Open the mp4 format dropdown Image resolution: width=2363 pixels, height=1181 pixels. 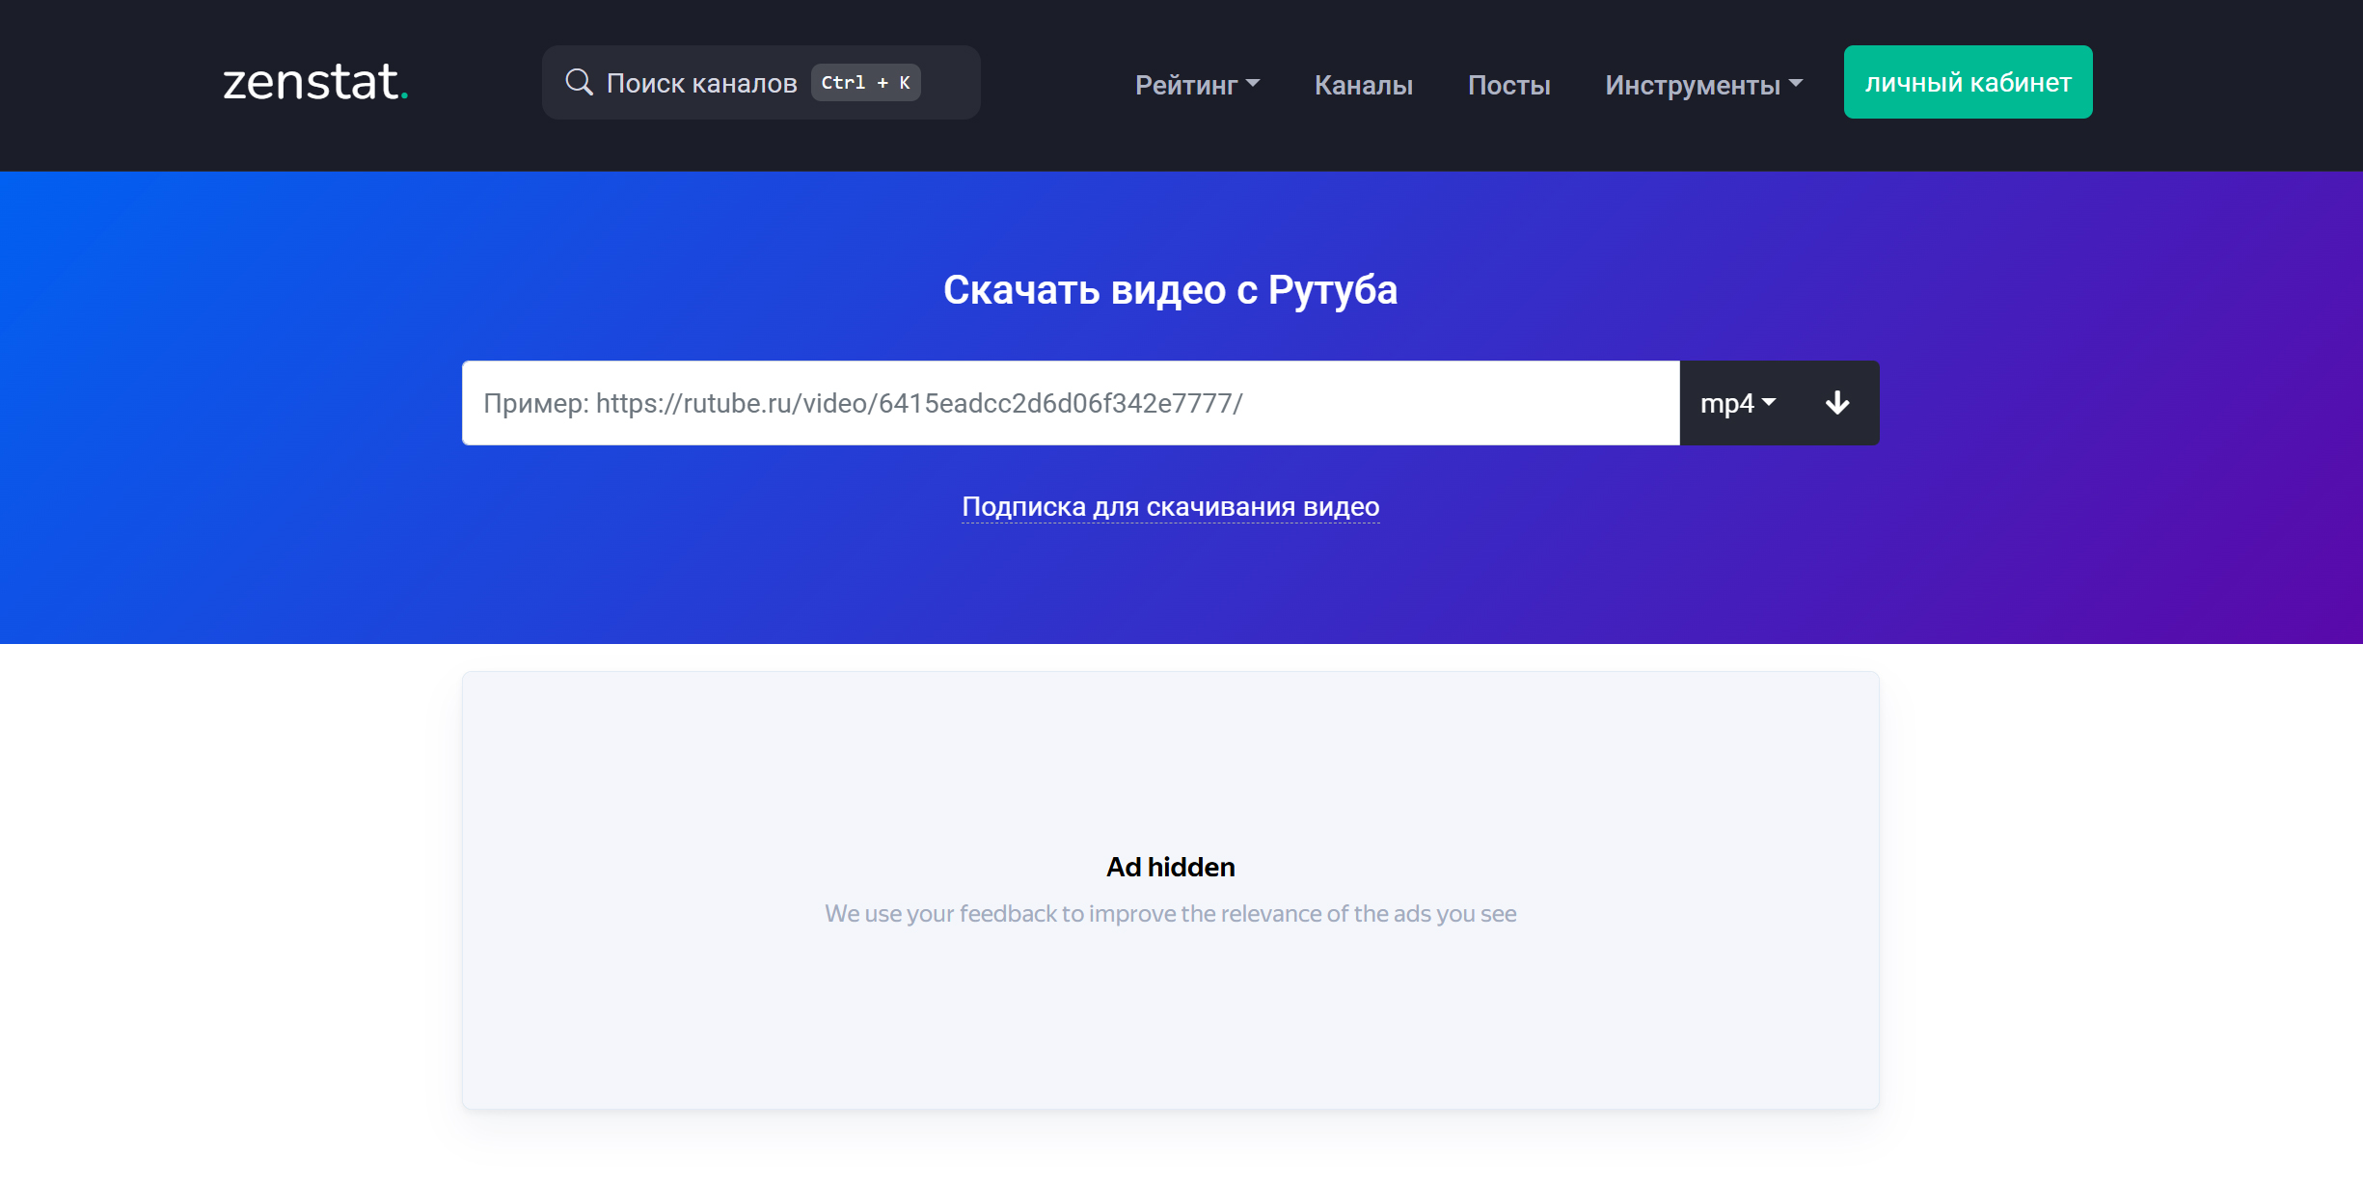(1738, 403)
